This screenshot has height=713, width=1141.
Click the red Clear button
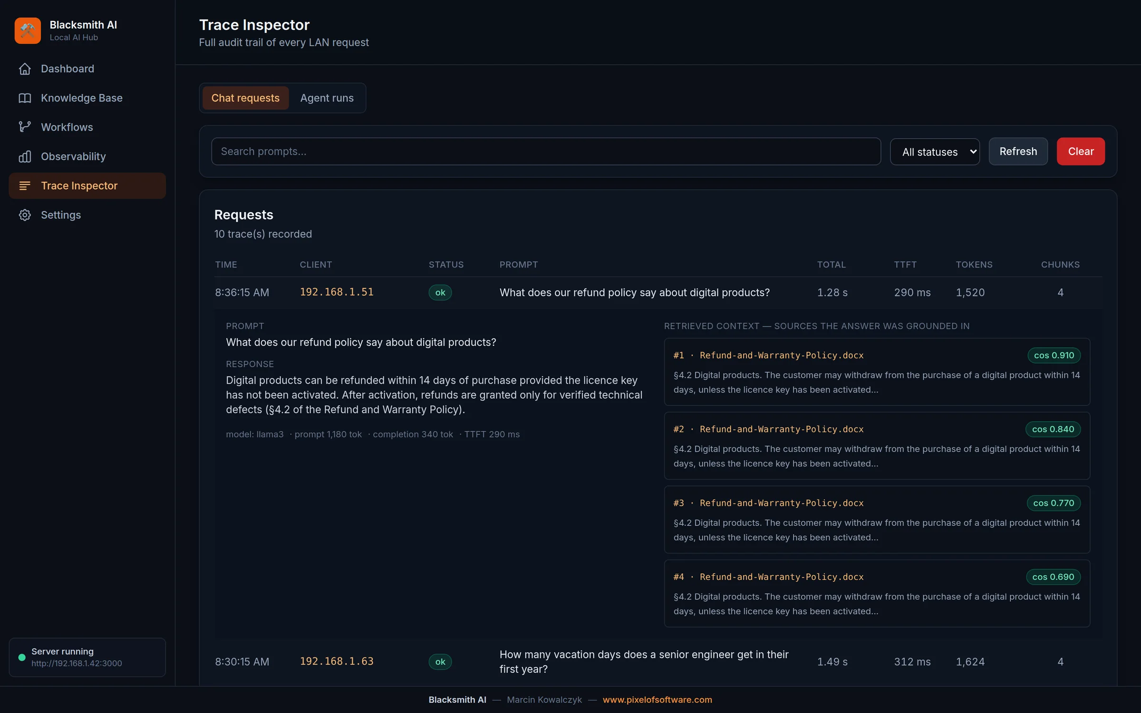[1081, 151]
